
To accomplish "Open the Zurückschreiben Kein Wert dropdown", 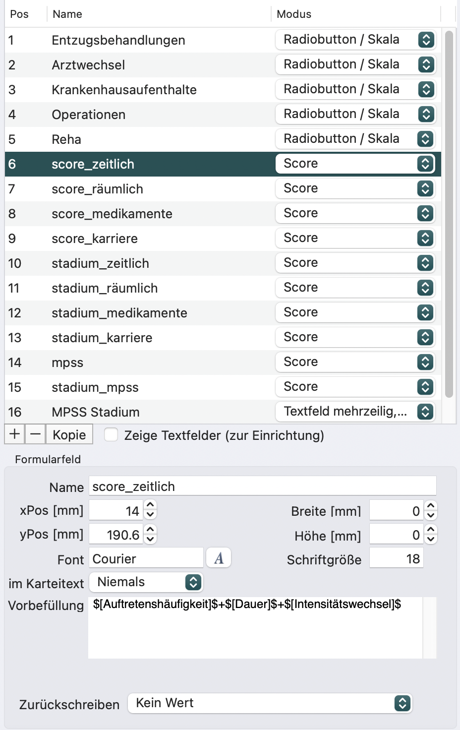I will click(270, 703).
